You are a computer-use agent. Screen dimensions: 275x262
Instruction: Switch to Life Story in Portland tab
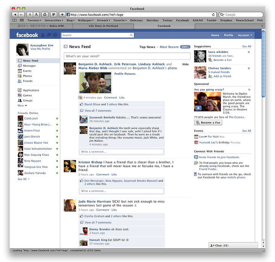click(x=103, y=26)
